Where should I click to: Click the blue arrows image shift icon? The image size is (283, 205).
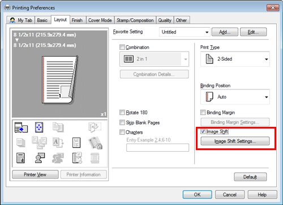click(x=39, y=127)
